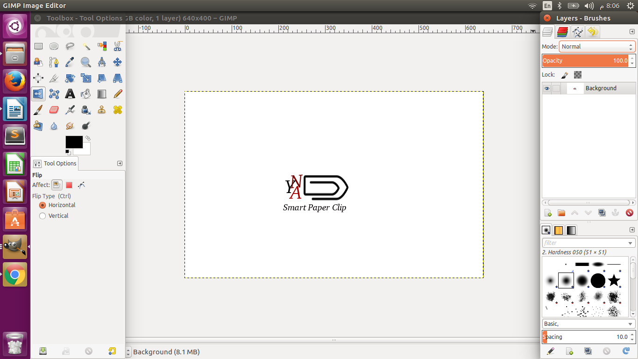Image resolution: width=638 pixels, height=359 pixels.
Task: Set Flip to affect the path
Action: coord(82,185)
